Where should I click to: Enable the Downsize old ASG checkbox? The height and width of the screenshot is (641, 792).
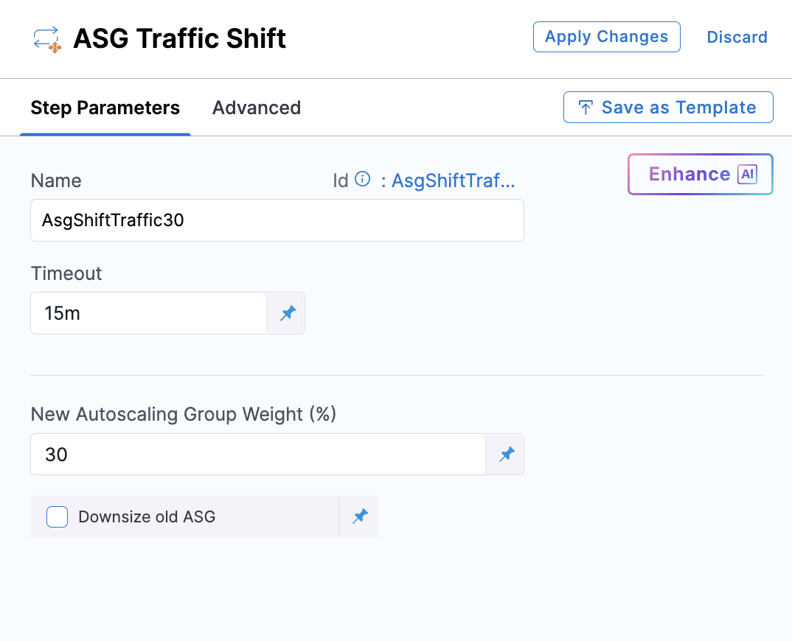point(58,516)
